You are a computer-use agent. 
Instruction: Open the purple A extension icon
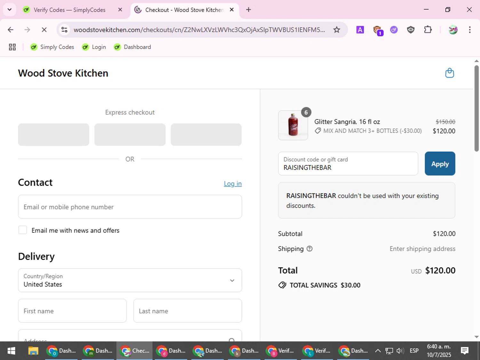point(360,30)
